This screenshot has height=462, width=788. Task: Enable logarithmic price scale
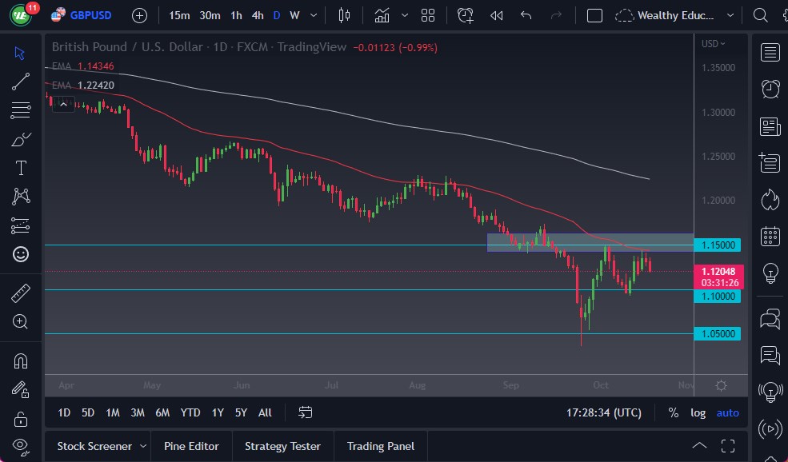[698, 412]
